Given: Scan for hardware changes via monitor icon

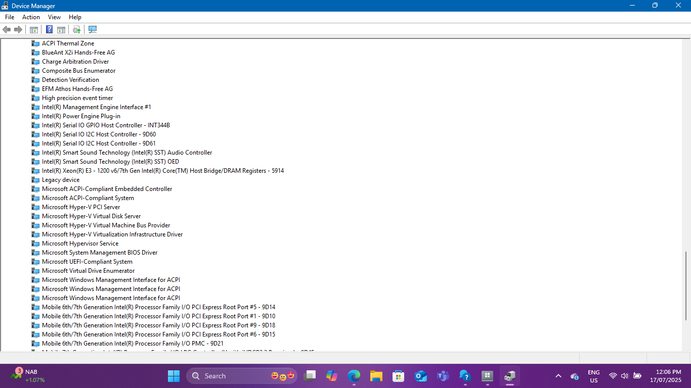Looking at the screenshot, I should [93, 30].
